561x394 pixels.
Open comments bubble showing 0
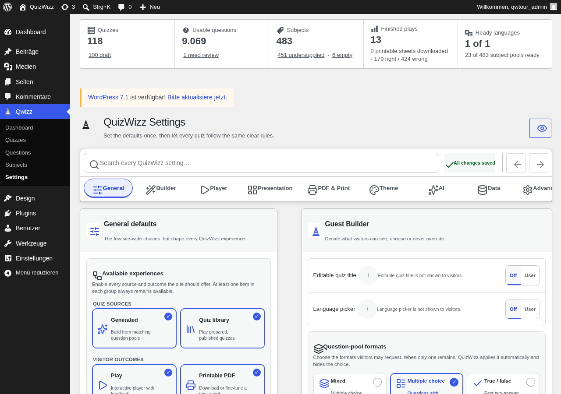point(125,7)
